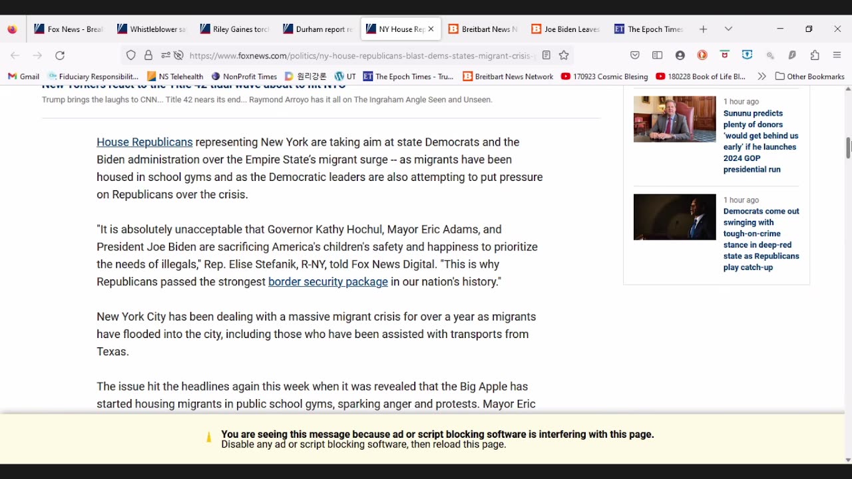Open the 원리강론 bookmark
Screen dimensions: 852x479
click(x=306, y=77)
